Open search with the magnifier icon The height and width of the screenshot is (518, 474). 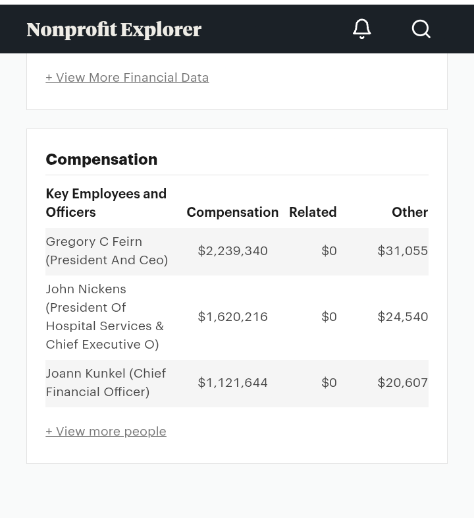421,29
